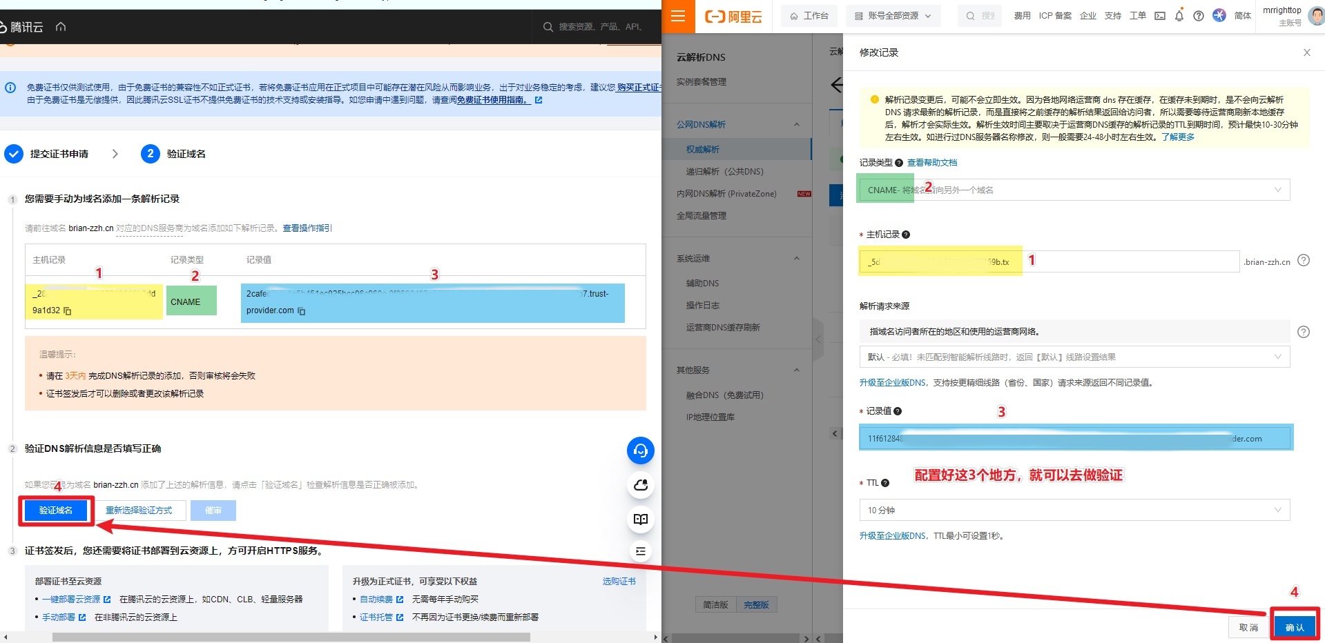Click the cloud assistant floating button
The width and height of the screenshot is (1325, 643).
pyautogui.click(x=640, y=485)
